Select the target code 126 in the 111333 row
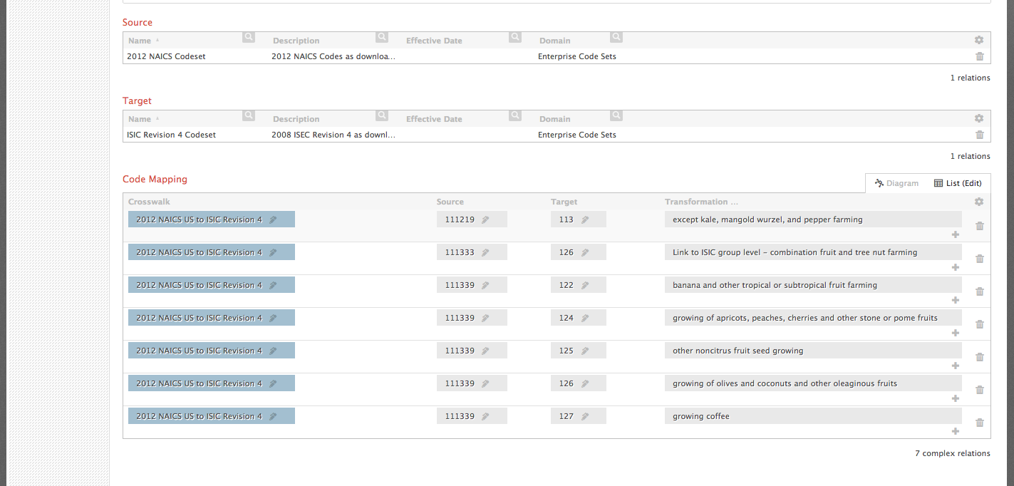This screenshot has height=486, width=1014. pos(579,252)
